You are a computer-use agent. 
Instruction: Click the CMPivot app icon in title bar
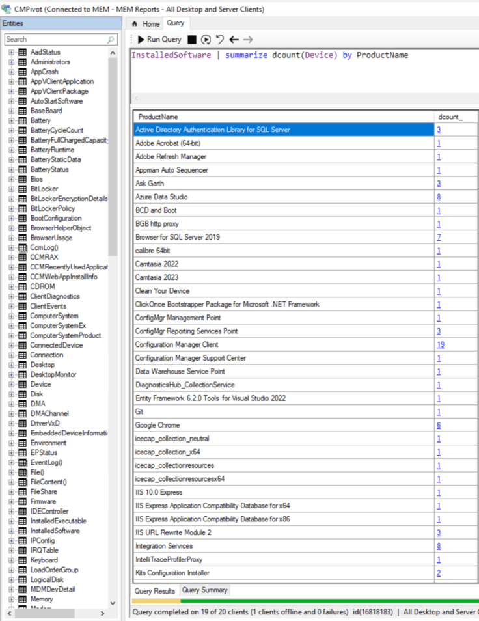(6, 8)
